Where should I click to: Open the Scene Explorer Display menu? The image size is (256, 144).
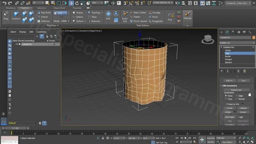(23, 32)
